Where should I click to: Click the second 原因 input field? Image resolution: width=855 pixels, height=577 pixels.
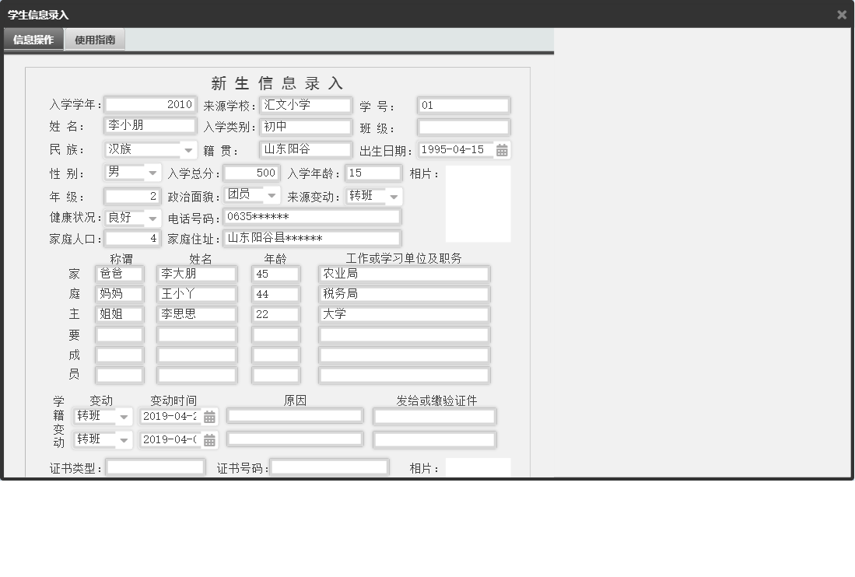coord(295,439)
